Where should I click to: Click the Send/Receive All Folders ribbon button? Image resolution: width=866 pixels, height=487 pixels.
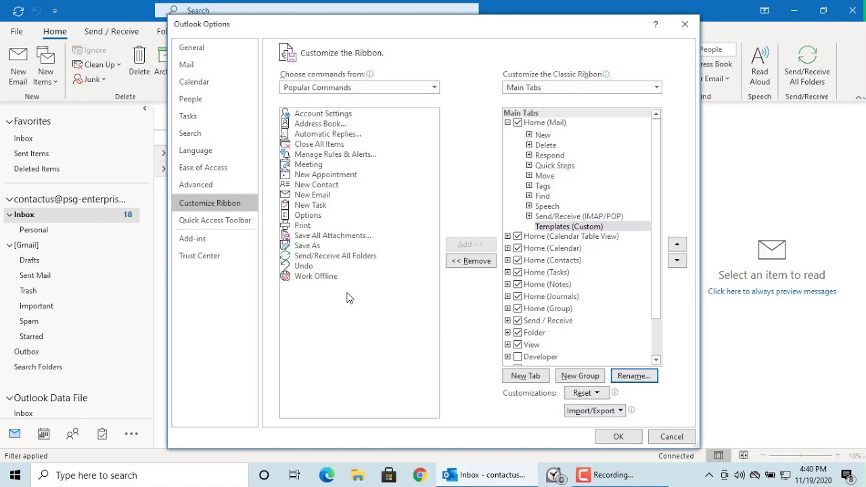point(807,66)
